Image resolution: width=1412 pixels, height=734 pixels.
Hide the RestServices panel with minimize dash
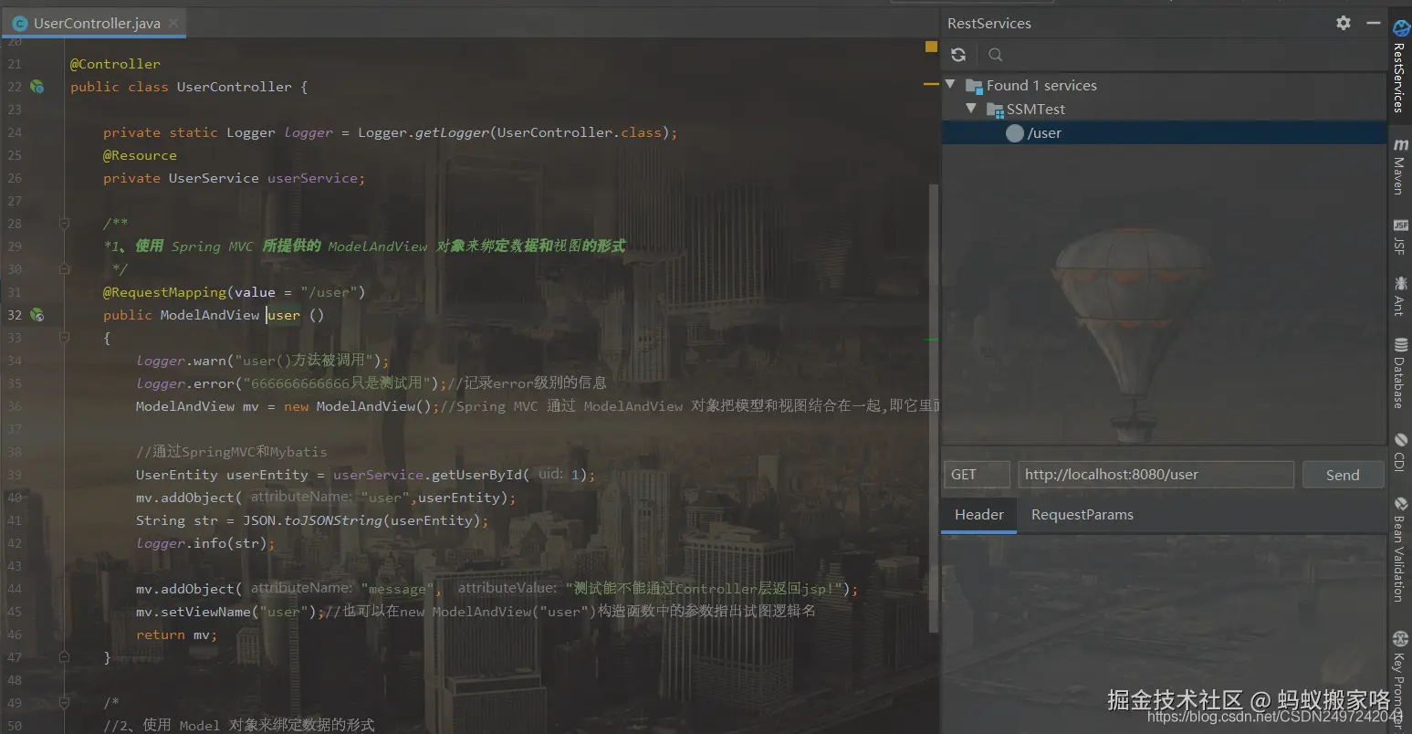point(1374,23)
